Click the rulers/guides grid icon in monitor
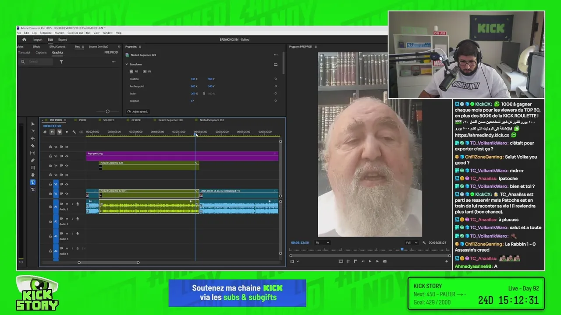 point(348,261)
